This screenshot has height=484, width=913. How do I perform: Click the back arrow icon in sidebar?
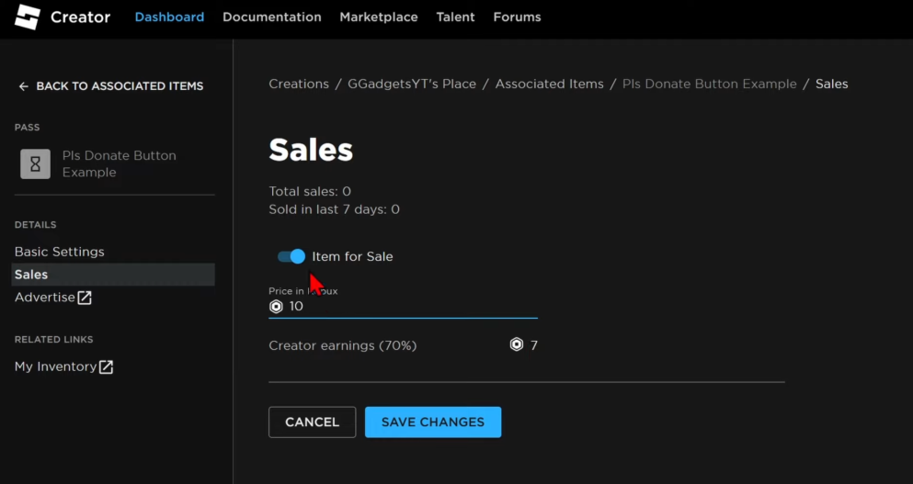(x=23, y=86)
